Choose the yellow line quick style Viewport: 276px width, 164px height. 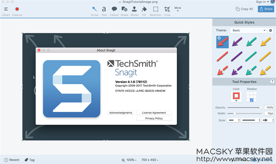(x=265, y=57)
